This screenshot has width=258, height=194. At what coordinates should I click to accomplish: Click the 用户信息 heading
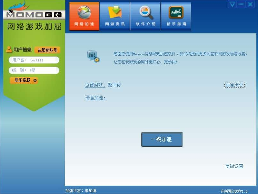(x=22, y=50)
